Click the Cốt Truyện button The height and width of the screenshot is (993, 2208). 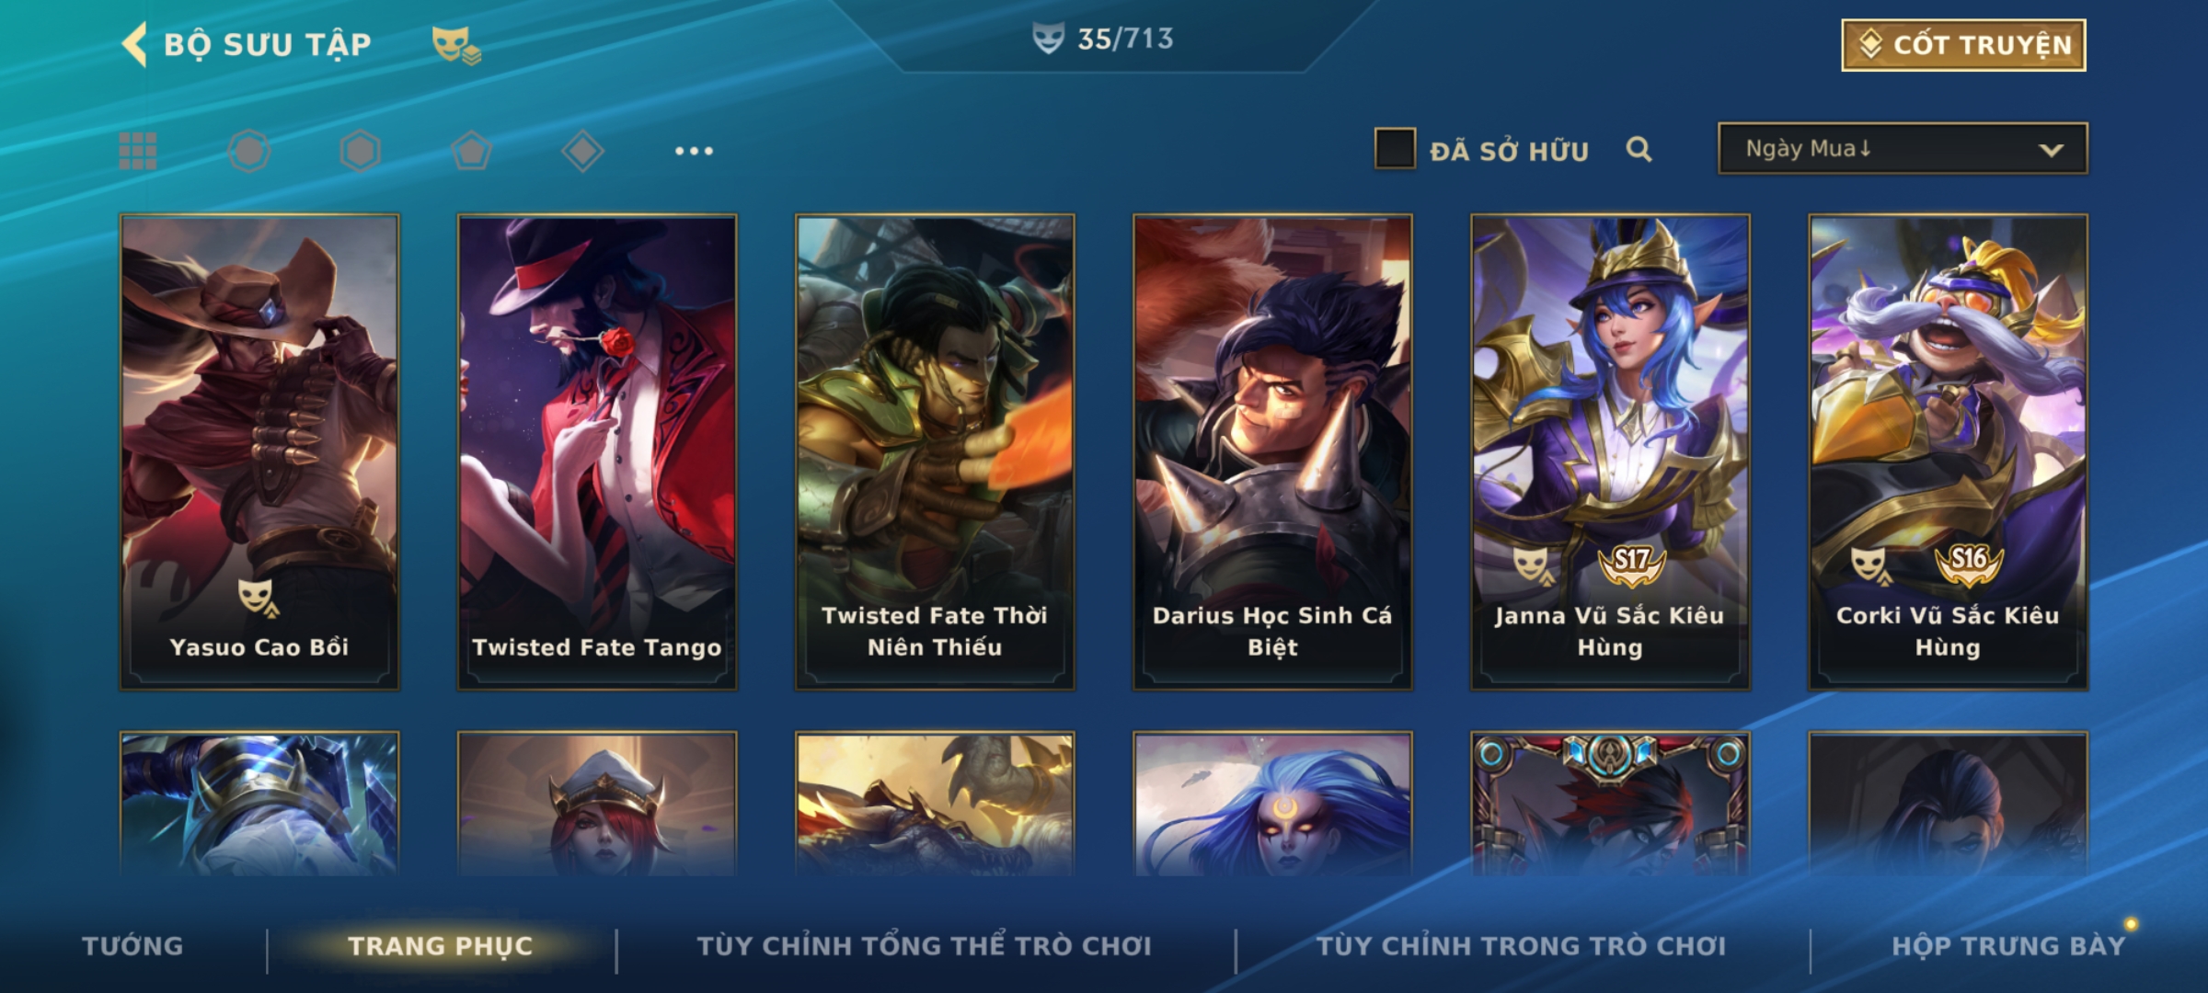(1963, 45)
